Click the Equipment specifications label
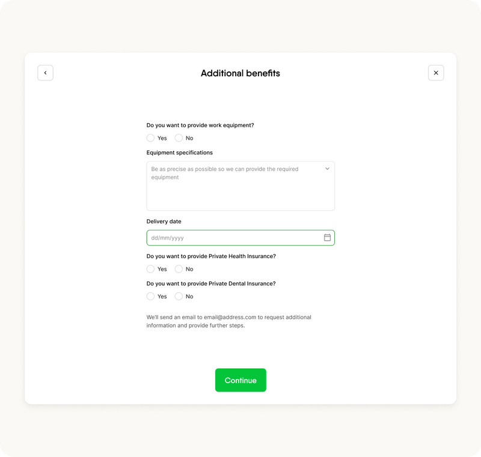The height and width of the screenshot is (457, 481). [x=180, y=153]
